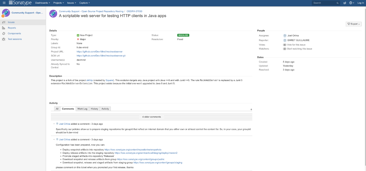Switch to the Work Log tab
The image size is (366, 171).
coord(82,109)
